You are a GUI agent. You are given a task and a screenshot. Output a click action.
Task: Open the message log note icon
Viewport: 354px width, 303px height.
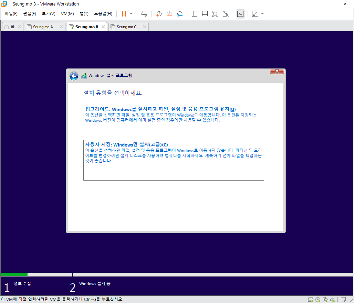pos(343,300)
